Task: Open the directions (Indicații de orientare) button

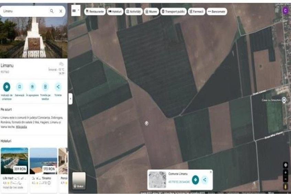Action: pyautogui.click(x=7, y=87)
